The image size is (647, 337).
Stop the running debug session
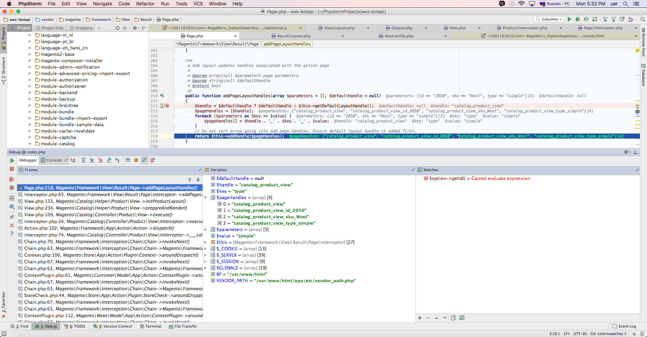coord(12,169)
